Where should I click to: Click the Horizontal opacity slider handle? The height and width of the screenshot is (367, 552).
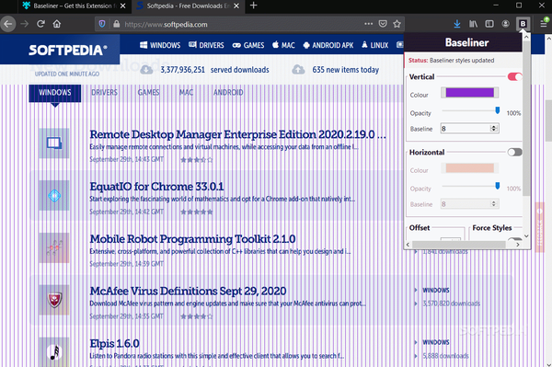497,186
